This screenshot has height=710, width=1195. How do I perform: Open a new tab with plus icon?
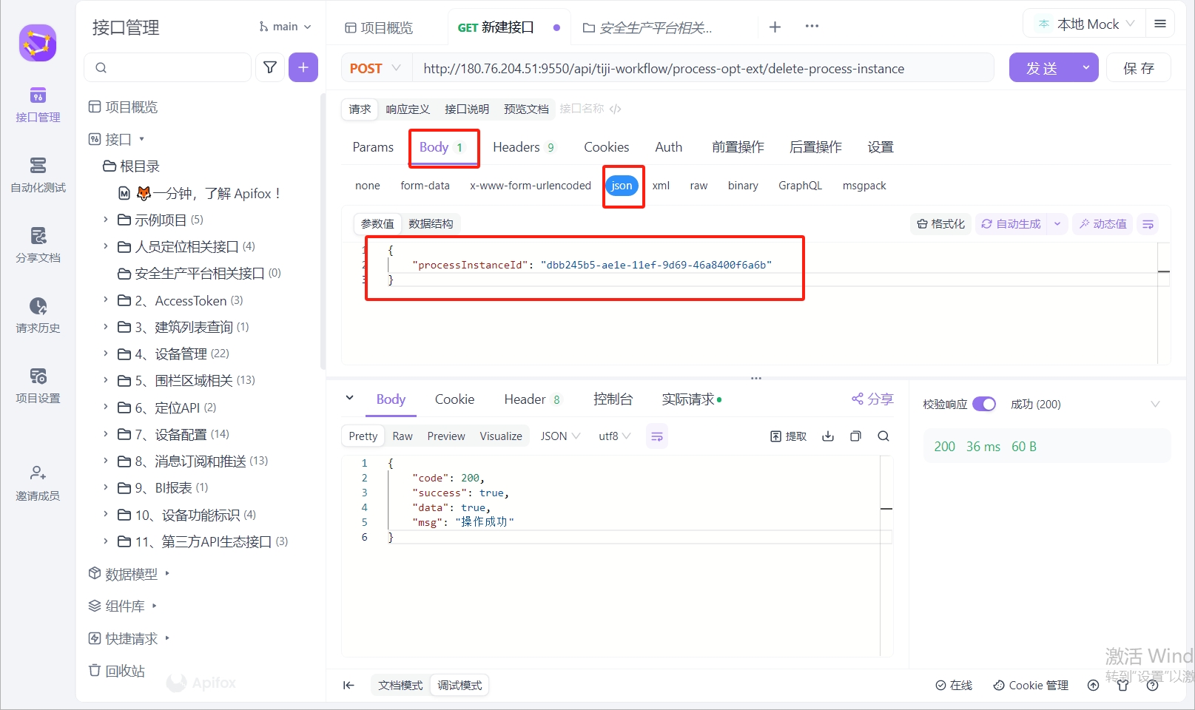(x=775, y=27)
